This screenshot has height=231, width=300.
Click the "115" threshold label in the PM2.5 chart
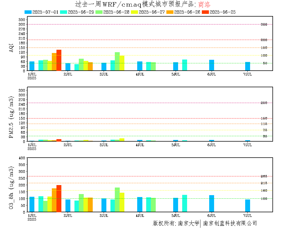[x=264, y=124]
